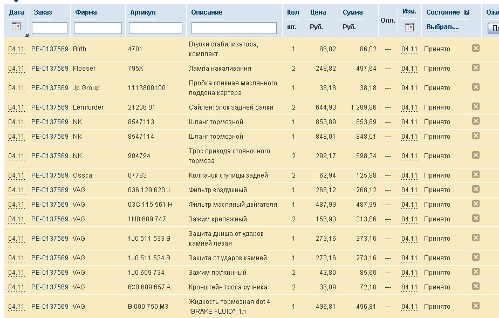
Task: Remove the Flosser 795X row
Action: point(476,67)
